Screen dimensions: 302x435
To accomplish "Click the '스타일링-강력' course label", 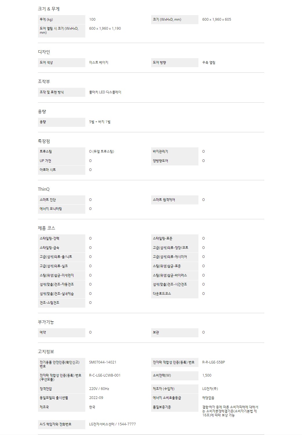I will tap(50, 238).
